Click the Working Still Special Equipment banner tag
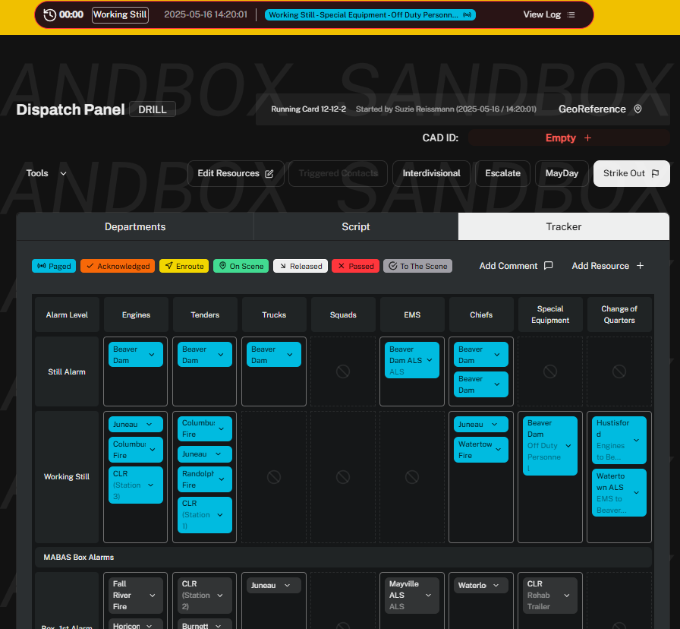Viewport: 680px width, 629px height. pos(370,14)
